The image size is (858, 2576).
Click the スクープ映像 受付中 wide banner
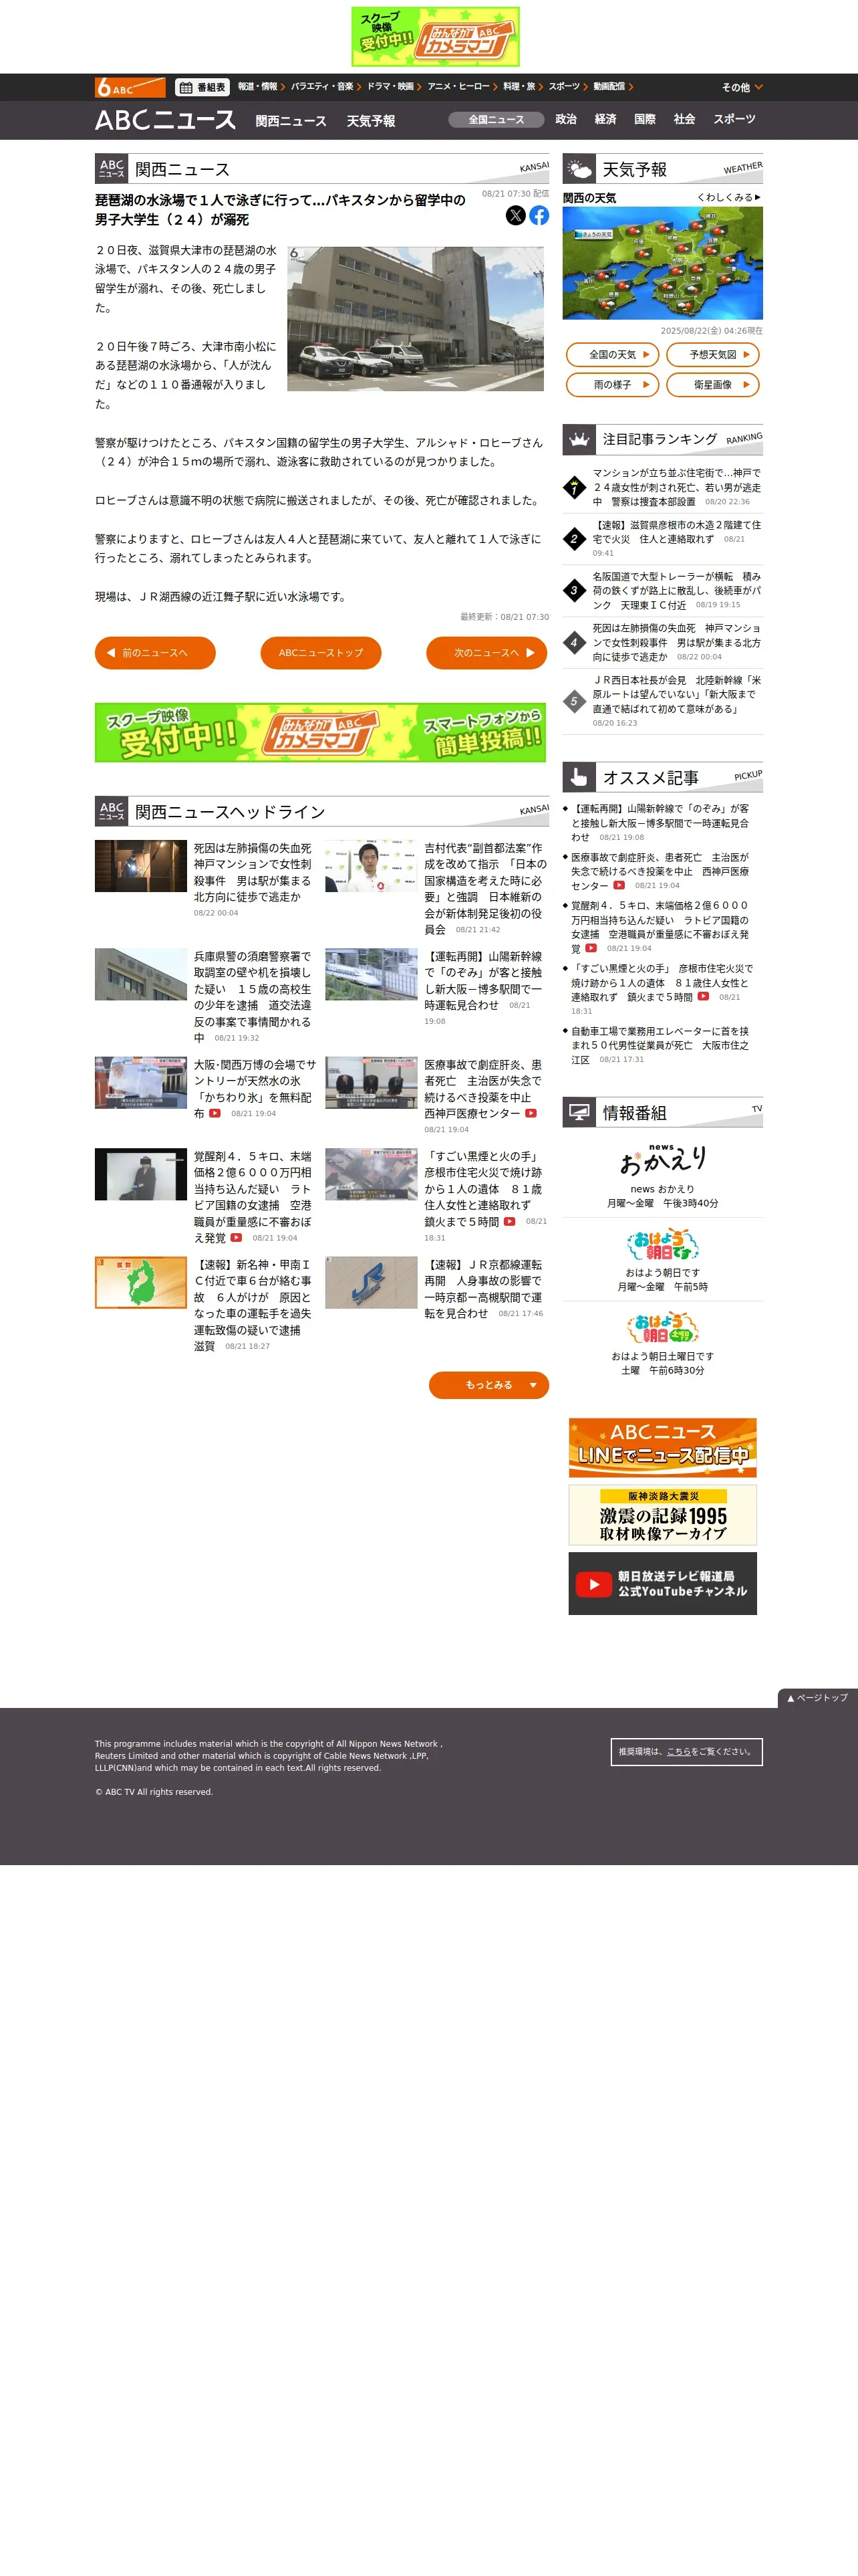click(x=321, y=732)
